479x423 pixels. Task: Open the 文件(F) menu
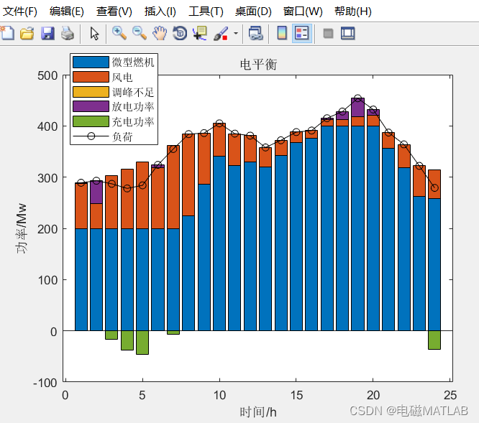click(20, 11)
